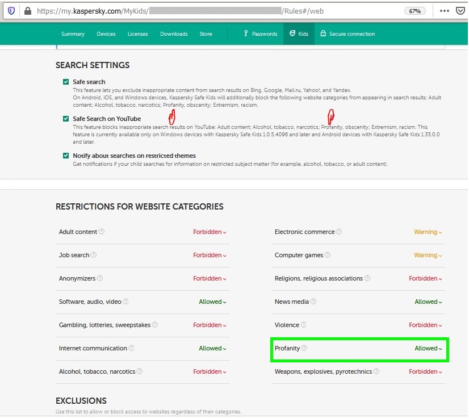Image resolution: width=469 pixels, height=418 pixels.
Task: Click the SEARCH SETTINGS heading
Action: [x=93, y=65]
